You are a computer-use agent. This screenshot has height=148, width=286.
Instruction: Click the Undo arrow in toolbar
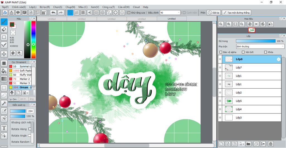tap(53, 13)
